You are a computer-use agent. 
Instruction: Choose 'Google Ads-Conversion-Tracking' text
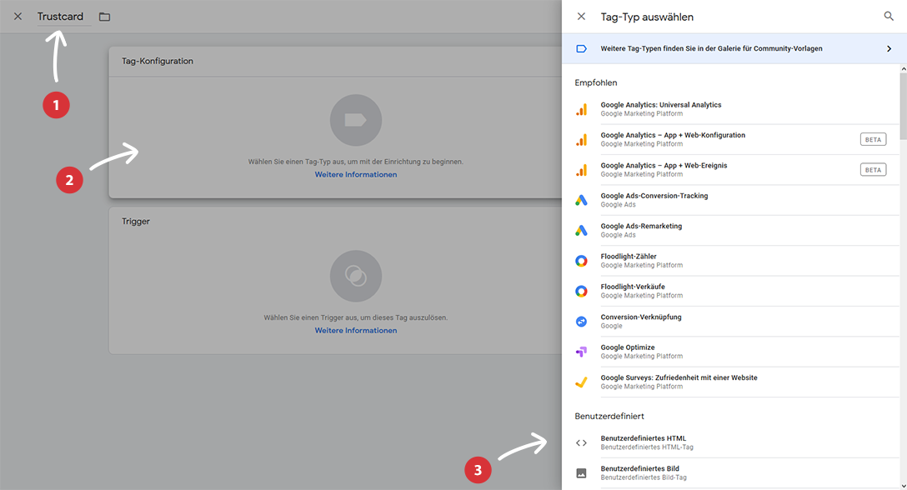pos(654,196)
